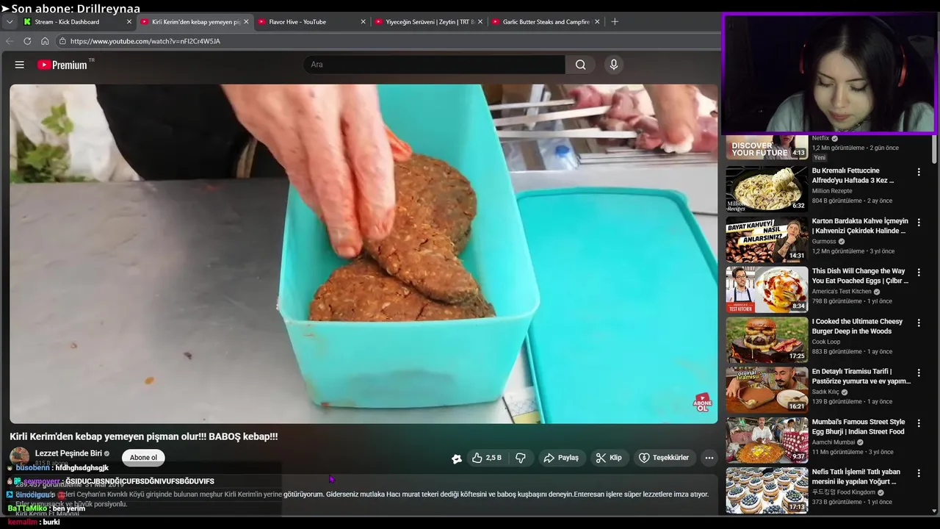Image resolution: width=940 pixels, height=529 pixels.
Task: Close the Garlic Butter Steaks tab
Action: pyautogui.click(x=597, y=22)
